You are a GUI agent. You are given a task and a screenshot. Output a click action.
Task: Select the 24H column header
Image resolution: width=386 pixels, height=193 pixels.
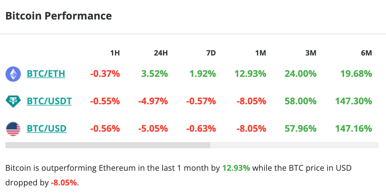[x=161, y=53]
